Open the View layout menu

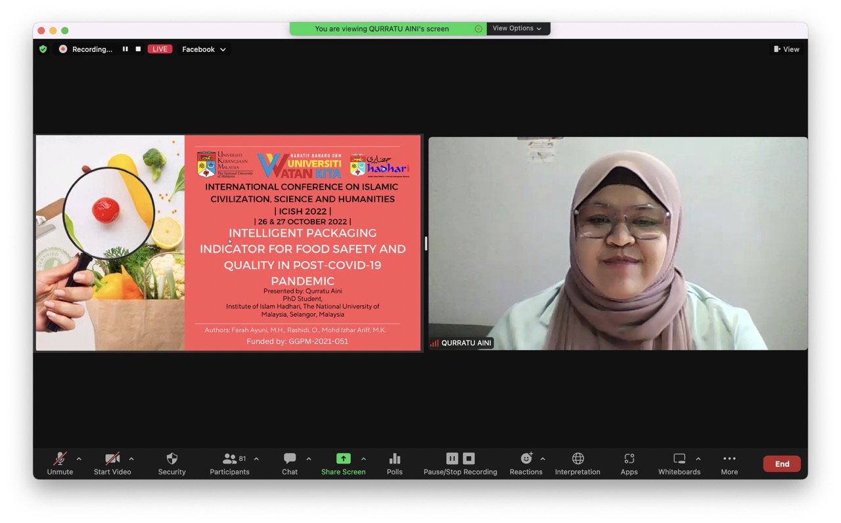tap(786, 49)
